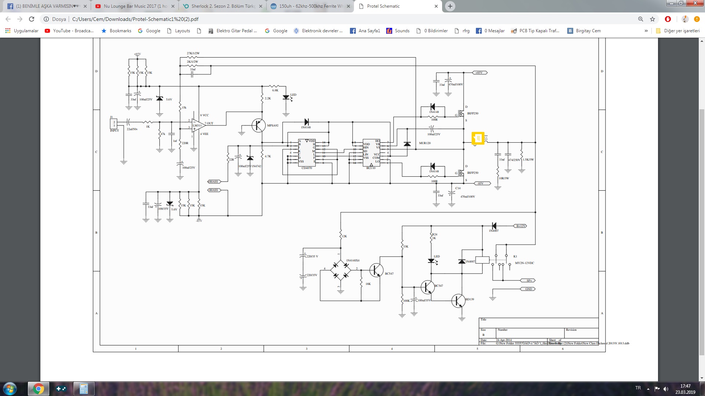This screenshot has width=705, height=396.
Task: Go back to the previous page
Action: tap(8, 19)
